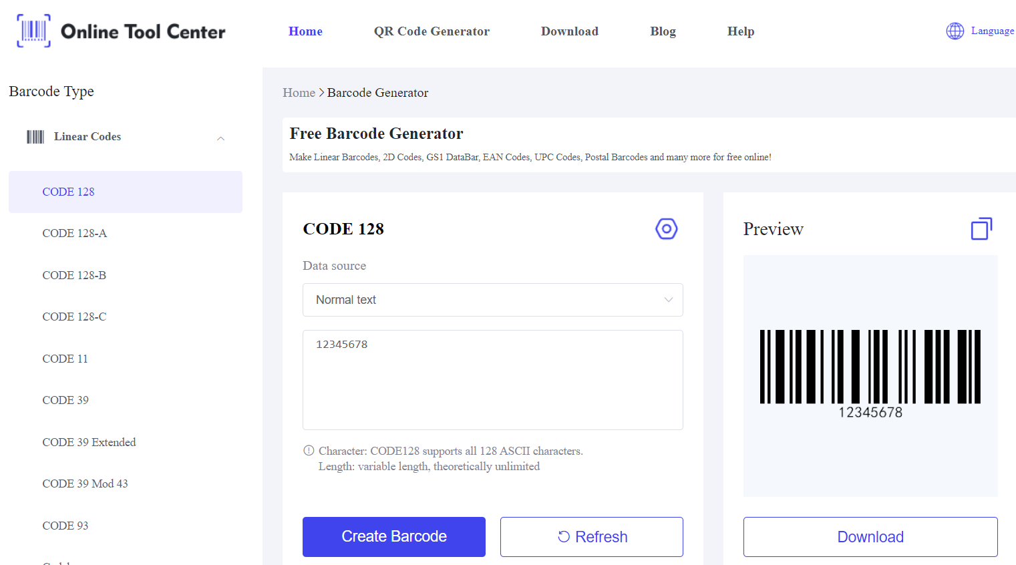Click the Refresh button
The width and height of the screenshot is (1016, 565).
pyautogui.click(x=591, y=537)
